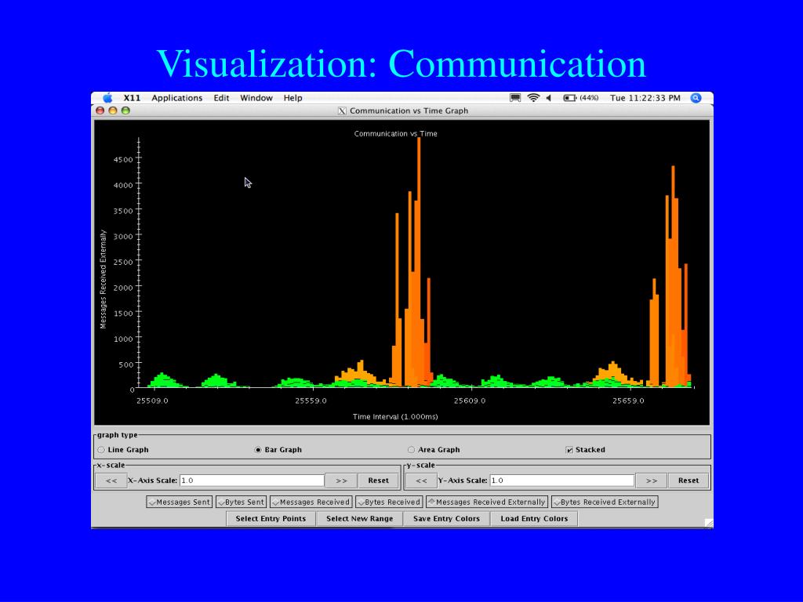Click the 25659.0 x-axis label

(x=628, y=401)
